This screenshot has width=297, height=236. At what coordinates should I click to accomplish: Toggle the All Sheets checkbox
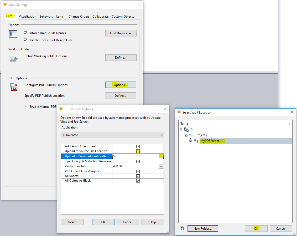tap(138, 176)
